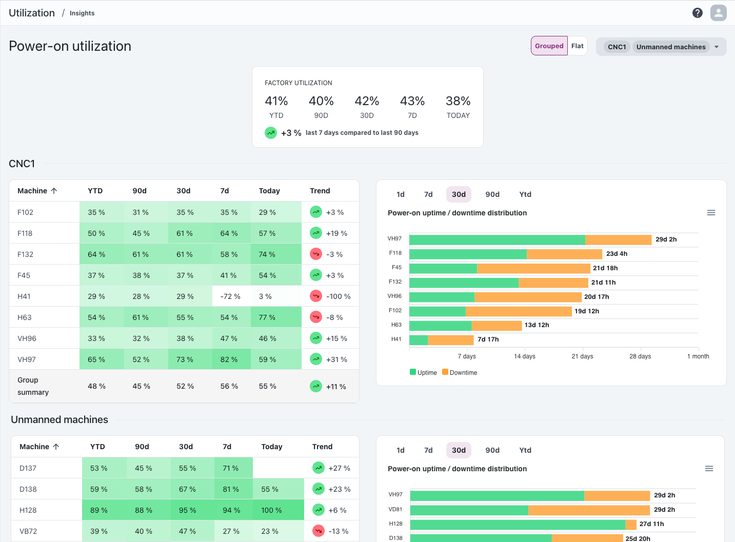Screen dimensions: 735x542
Task: Expand the machine group filter dropdown arrow
Action: (x=717, y=47)
